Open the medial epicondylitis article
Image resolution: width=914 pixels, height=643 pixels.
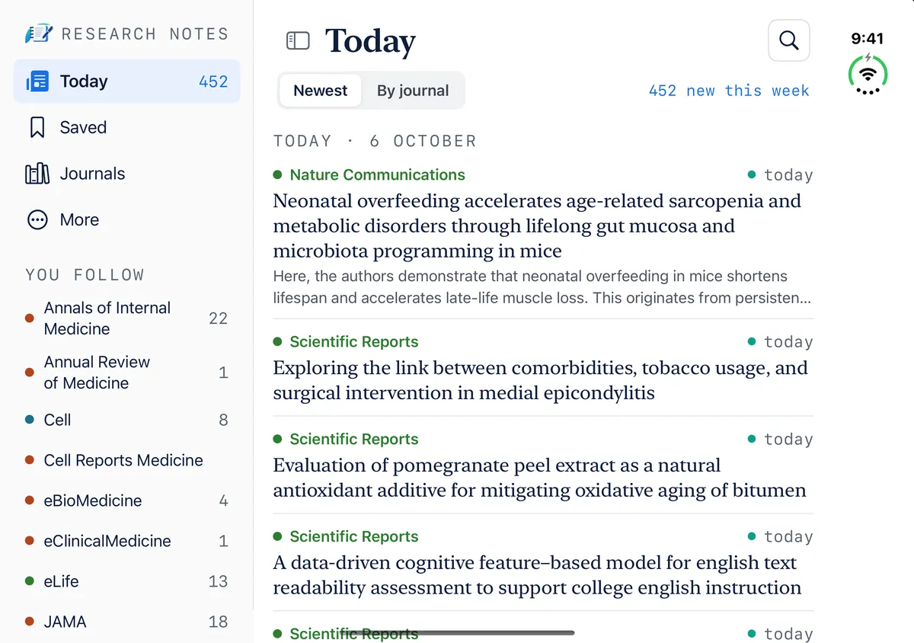tap(540, 381)
